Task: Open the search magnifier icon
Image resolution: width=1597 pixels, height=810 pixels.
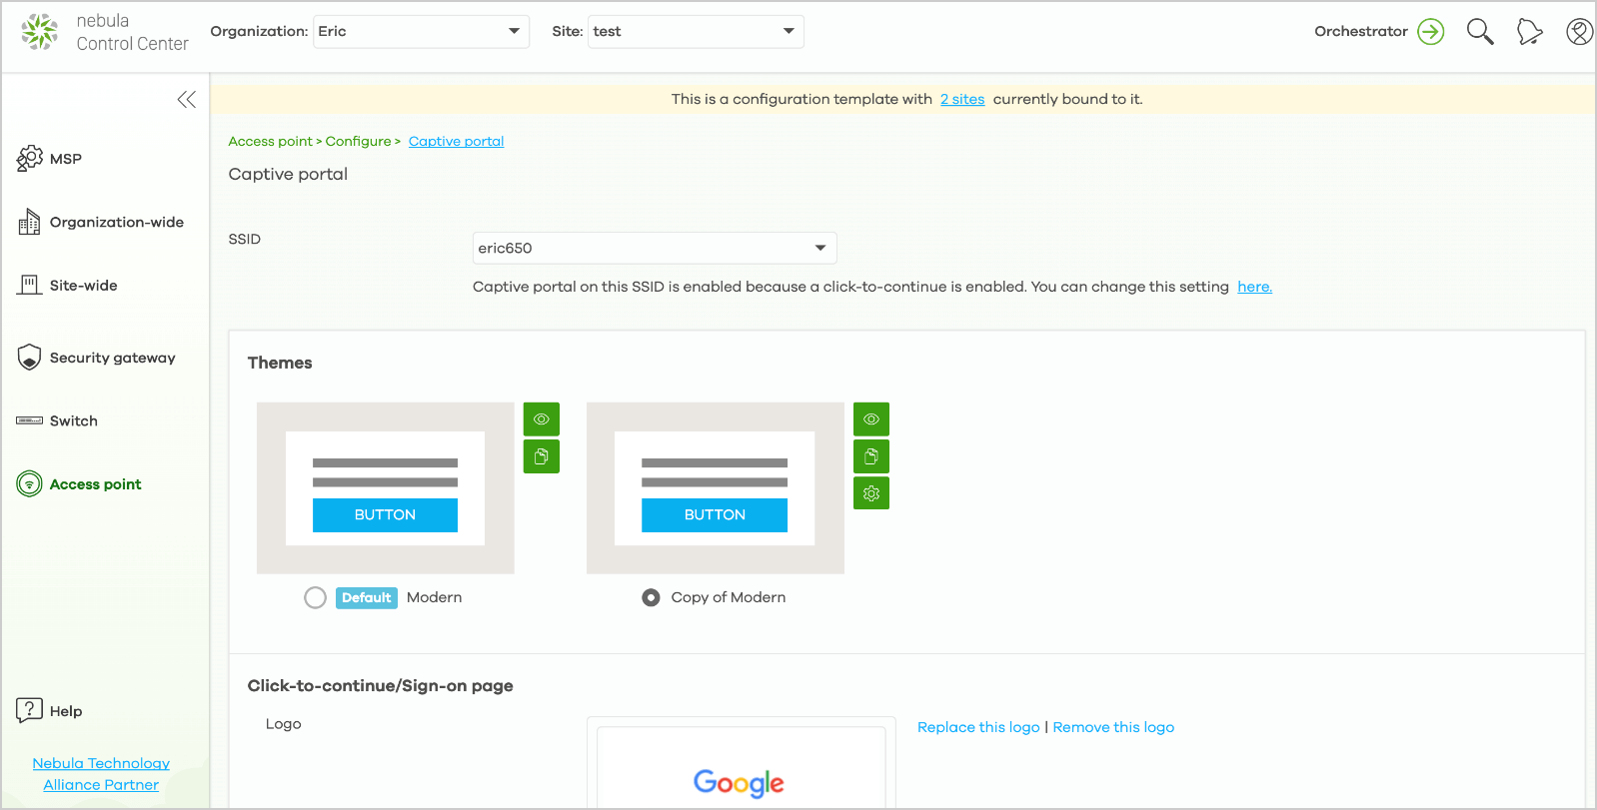Action: (x=1480, y=32)
